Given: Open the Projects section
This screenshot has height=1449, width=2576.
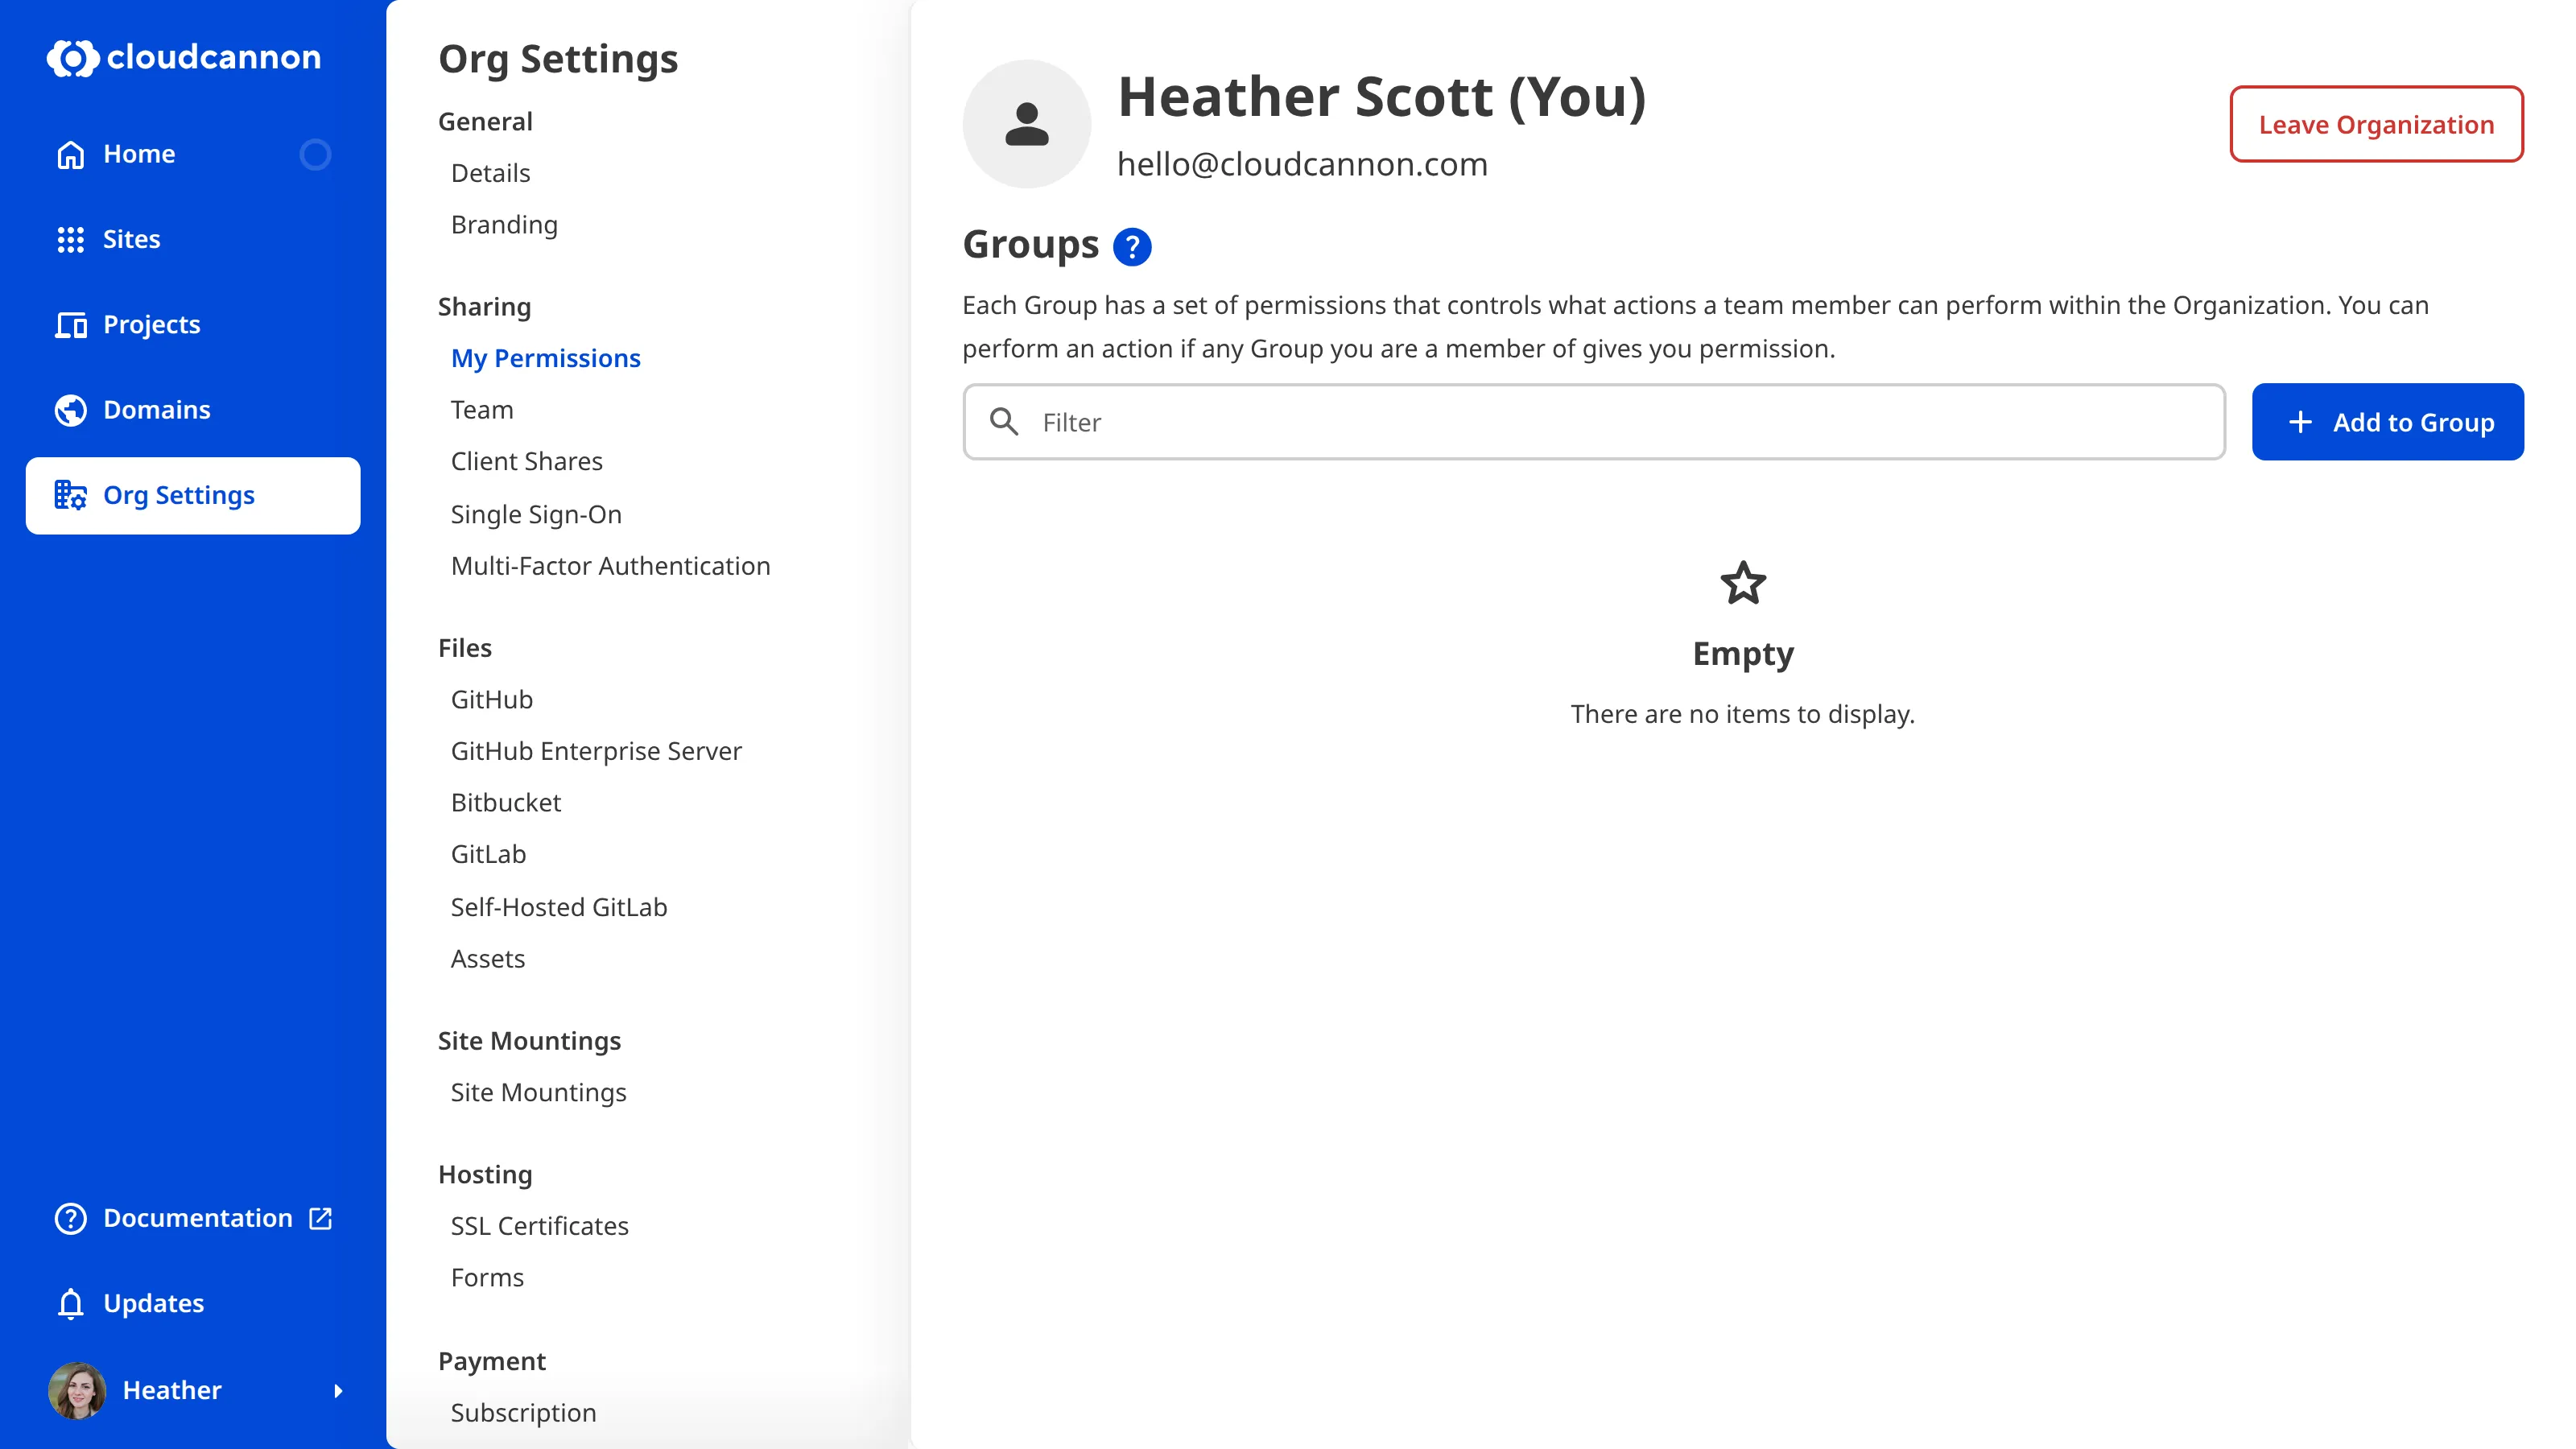Looking at the screenshot, I should point(193,324).
